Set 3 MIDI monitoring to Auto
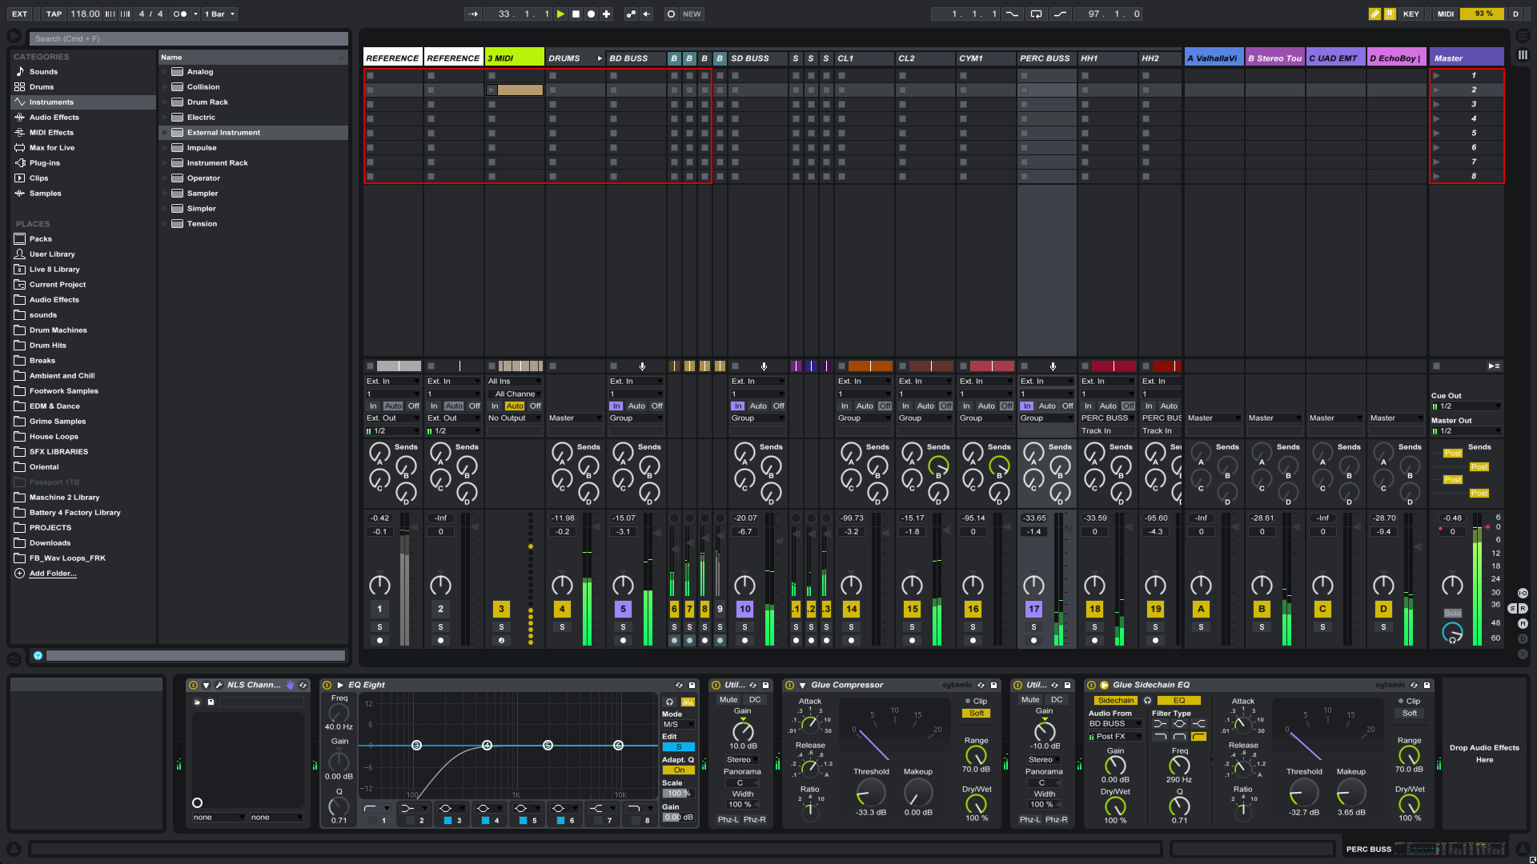Image resolution: width=1537 pixels, height=864 pixels. (x=515, y=406)
